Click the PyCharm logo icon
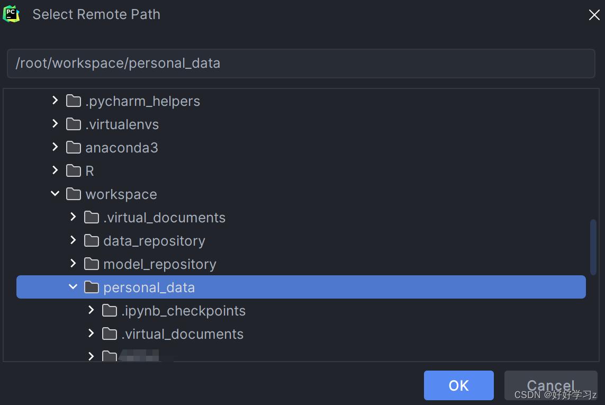Screen dimensions: 605x405 pos(11,14)
